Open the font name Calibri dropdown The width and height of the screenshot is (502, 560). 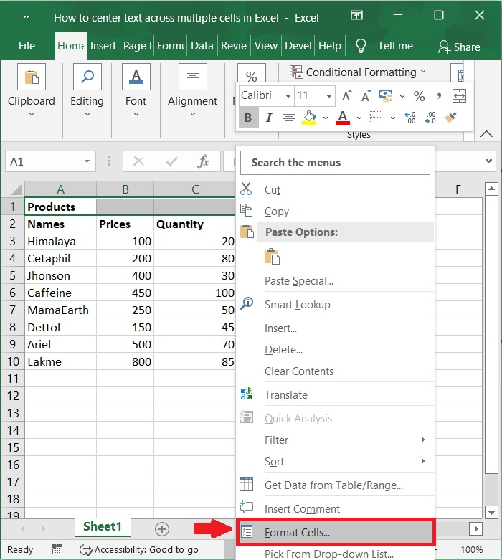(288, 96)
